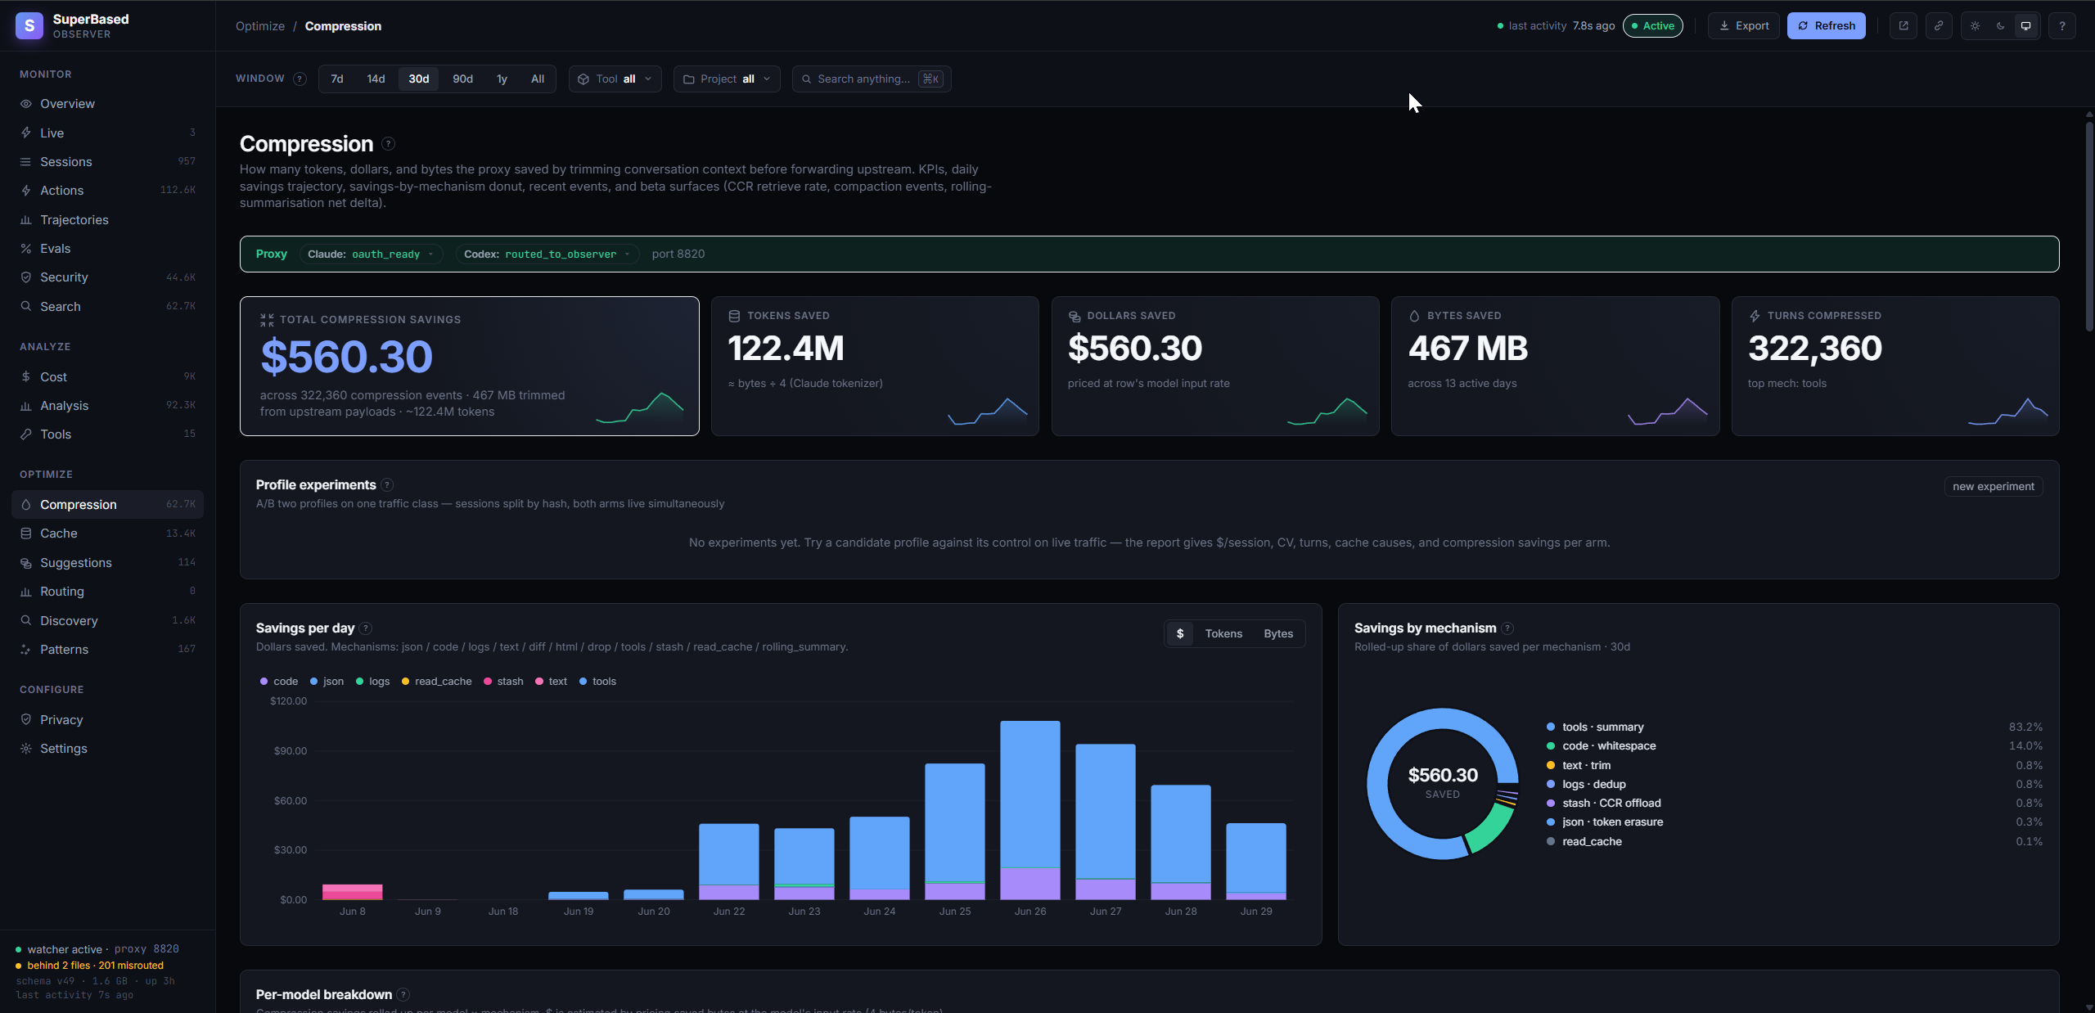
Task: Click the Tokens Saved card icon
Action: (x=734, y=316)
